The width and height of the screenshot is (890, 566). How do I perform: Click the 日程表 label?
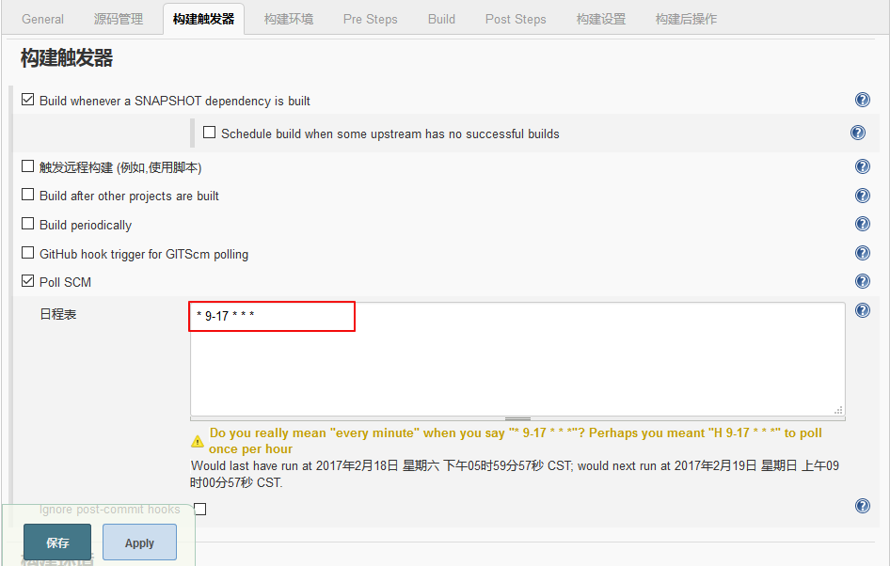(x=58, y=314)
